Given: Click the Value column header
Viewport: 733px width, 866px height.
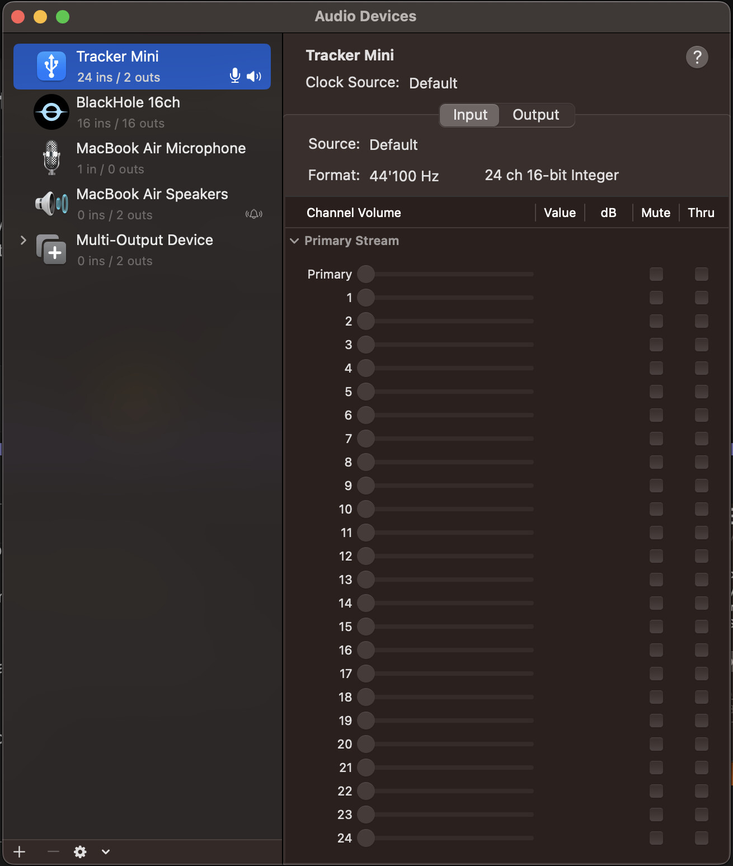Looking at the screenshot, I should pos(560,213).
